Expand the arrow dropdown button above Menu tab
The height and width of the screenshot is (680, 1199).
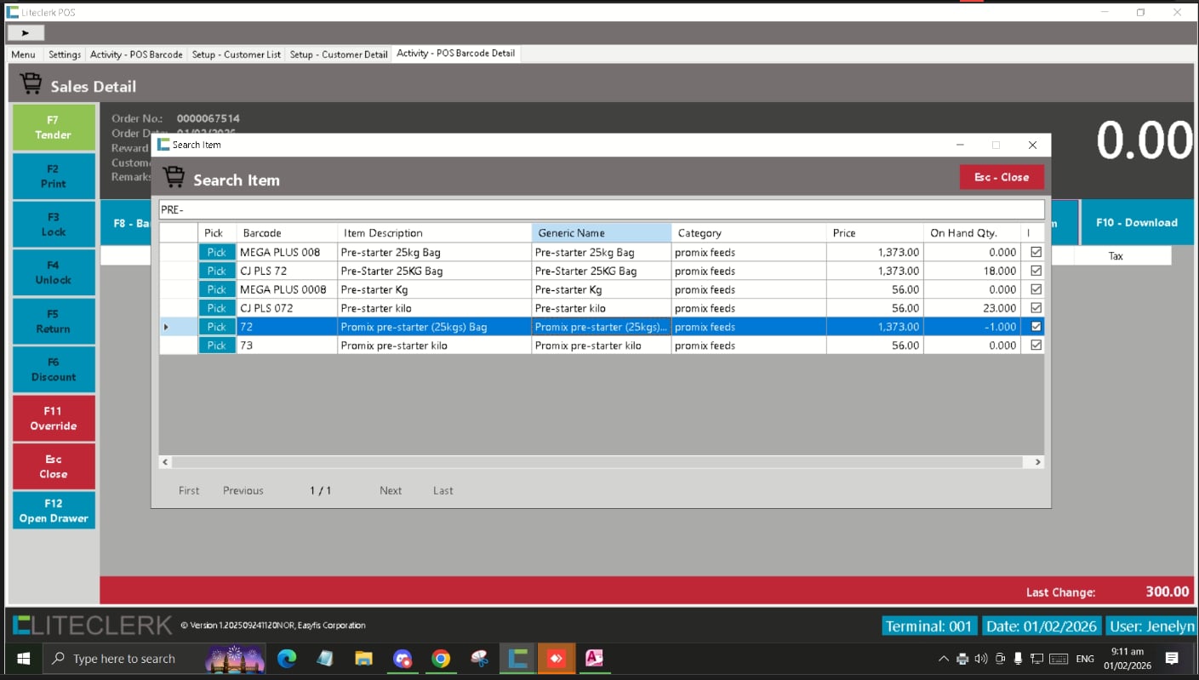[x=26, y=32]
